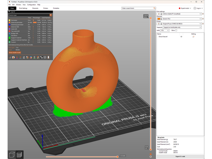212x159 pixels.
Task: Expand the Log in chevron
Action: (202, 8)
